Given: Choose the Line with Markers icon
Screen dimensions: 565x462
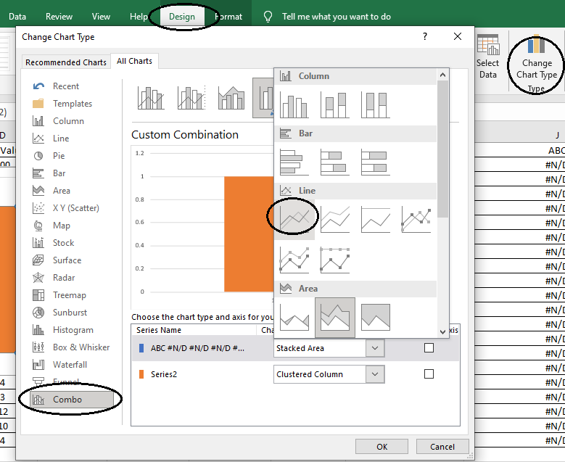Looking at the screenshot, I should [416, 219].
